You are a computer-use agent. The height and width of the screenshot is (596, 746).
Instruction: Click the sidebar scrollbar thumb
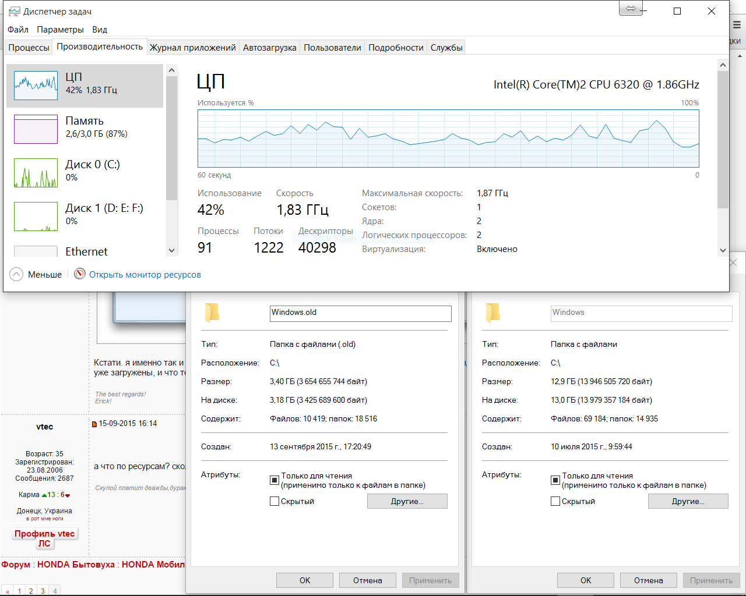coord(171,138)
